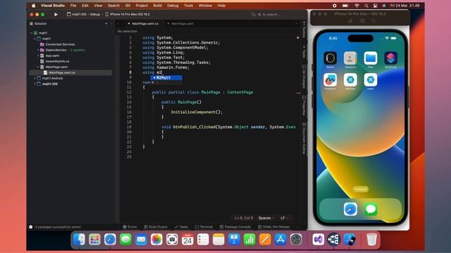Open the Git Changes side panel

tap(304, 77)
